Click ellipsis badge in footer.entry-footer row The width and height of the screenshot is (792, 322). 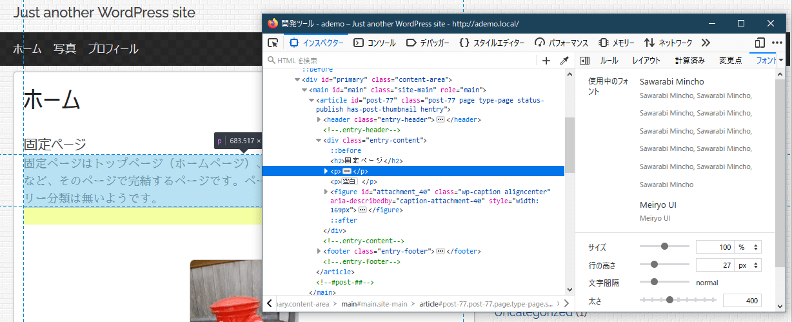pyautogui.click(x=441, y=251)
